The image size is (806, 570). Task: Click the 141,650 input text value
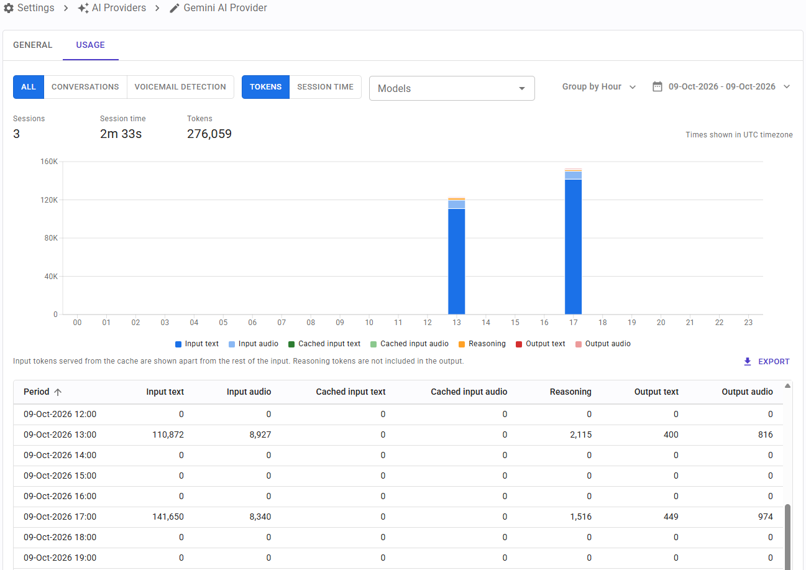168,517
